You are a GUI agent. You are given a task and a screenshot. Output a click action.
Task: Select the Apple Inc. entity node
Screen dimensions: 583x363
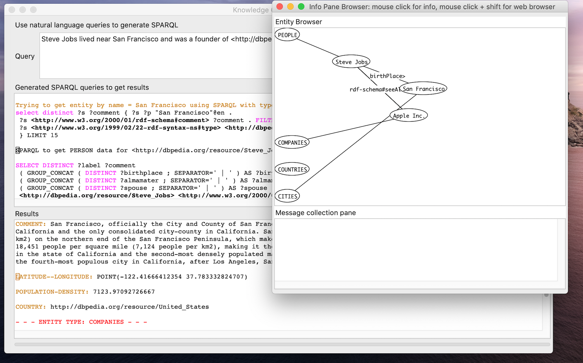click(408, 116)
